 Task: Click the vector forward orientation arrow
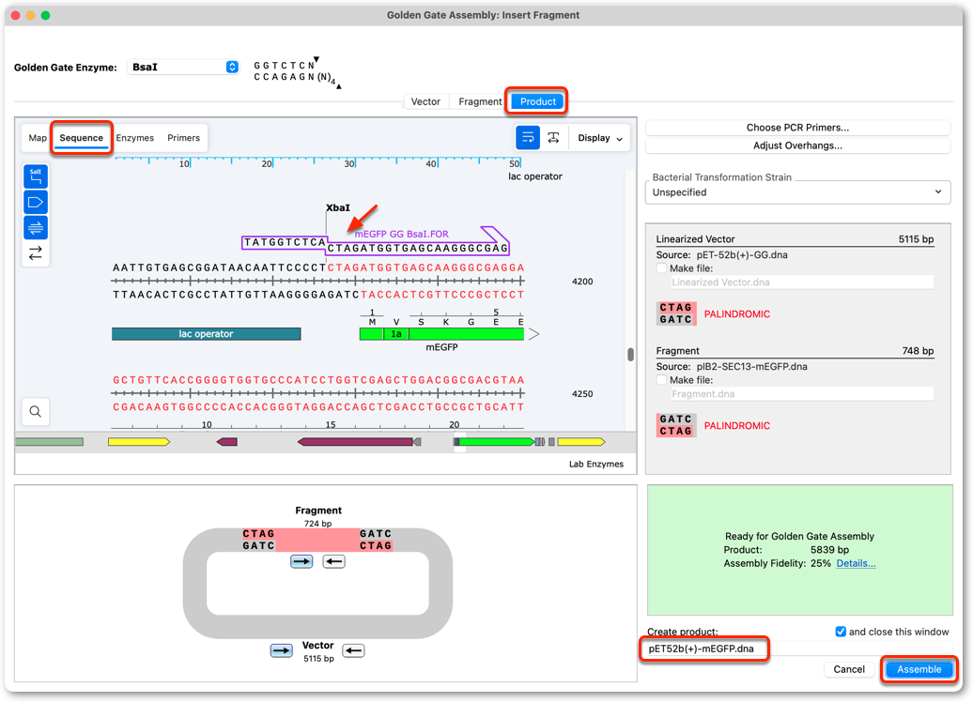pos(281,650)
